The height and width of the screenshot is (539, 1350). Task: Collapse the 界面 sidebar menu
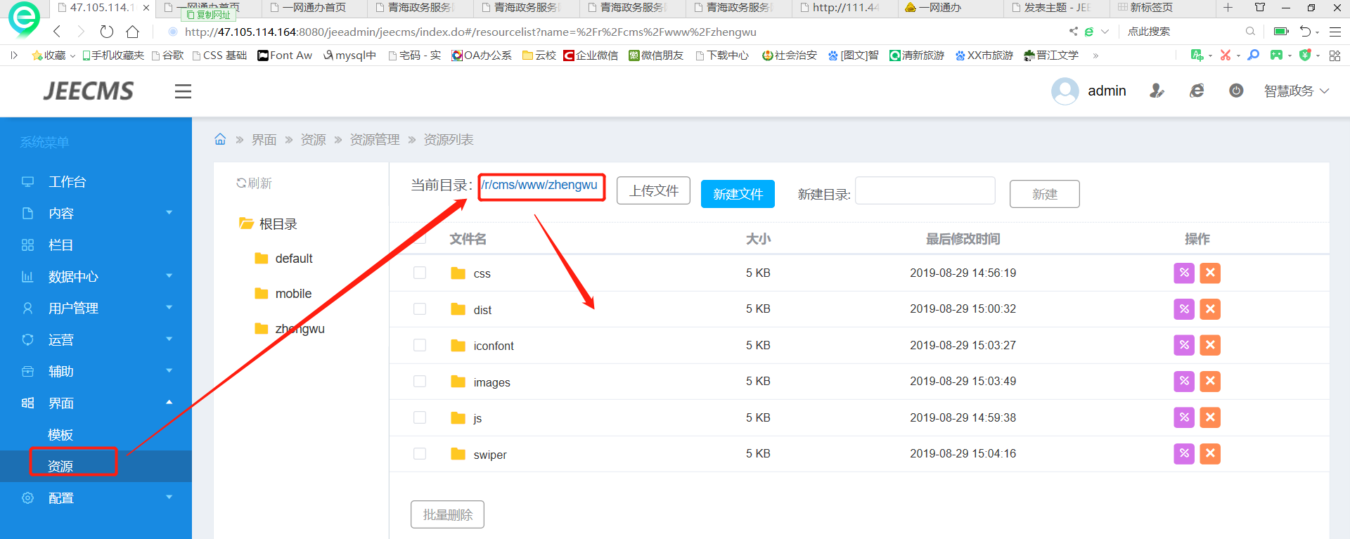(x=96, y=403)
